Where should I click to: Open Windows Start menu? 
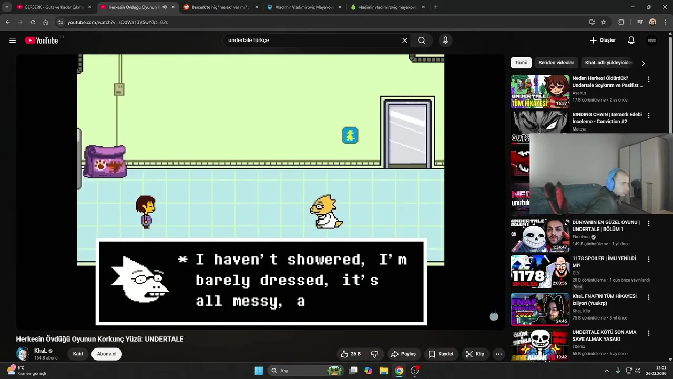[259, 371]
